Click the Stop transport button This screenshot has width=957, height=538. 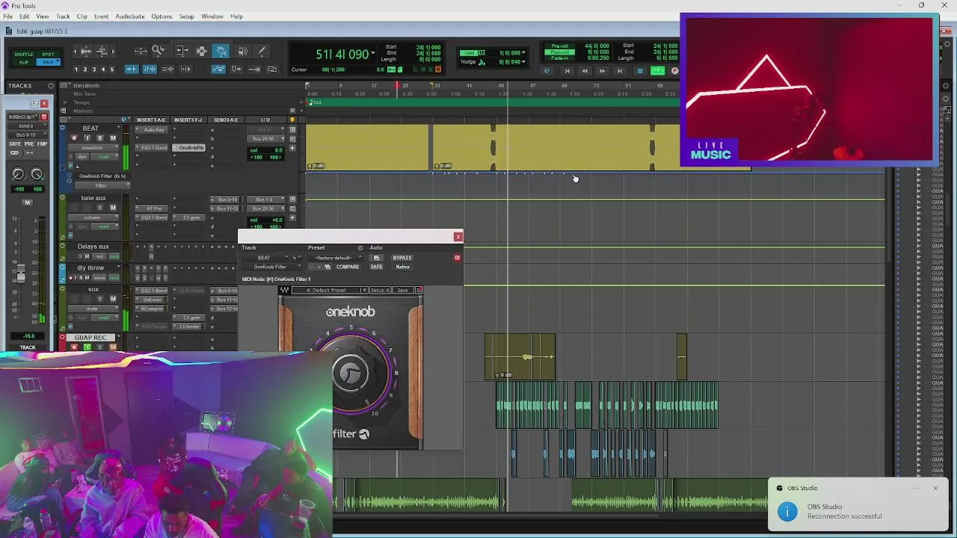click(639, 71)
